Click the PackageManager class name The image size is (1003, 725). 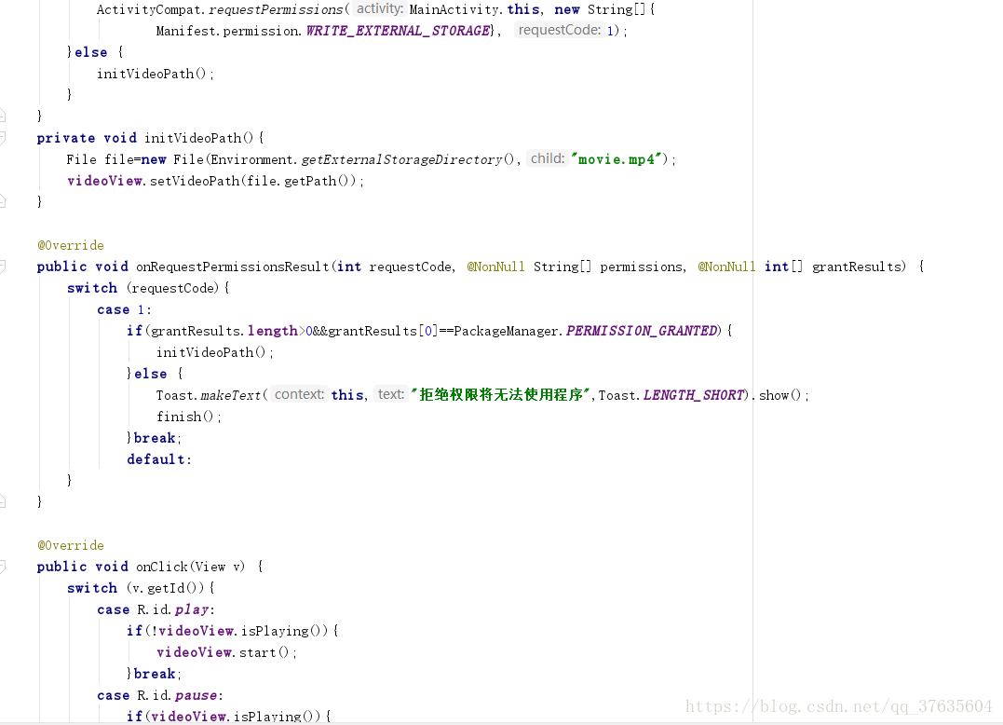[x=506, y=331]
